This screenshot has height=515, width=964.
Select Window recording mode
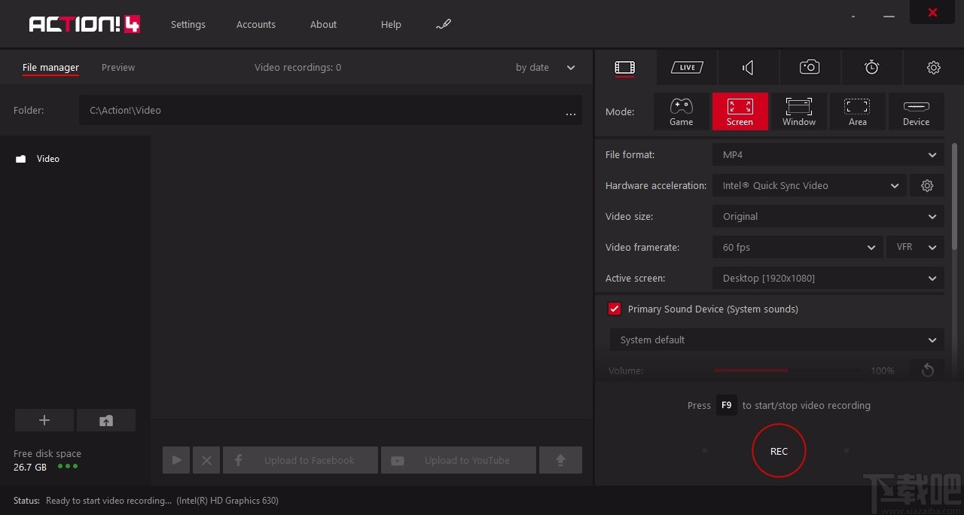(x=799, y=111)
